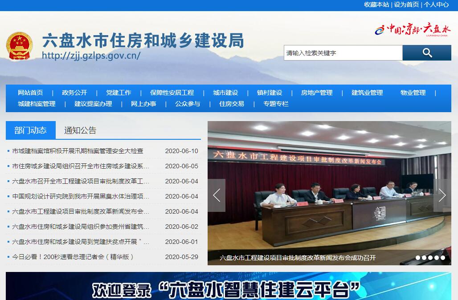Open news 今日必看！200秒速看总理记者会（精华版）

(73, 257)
